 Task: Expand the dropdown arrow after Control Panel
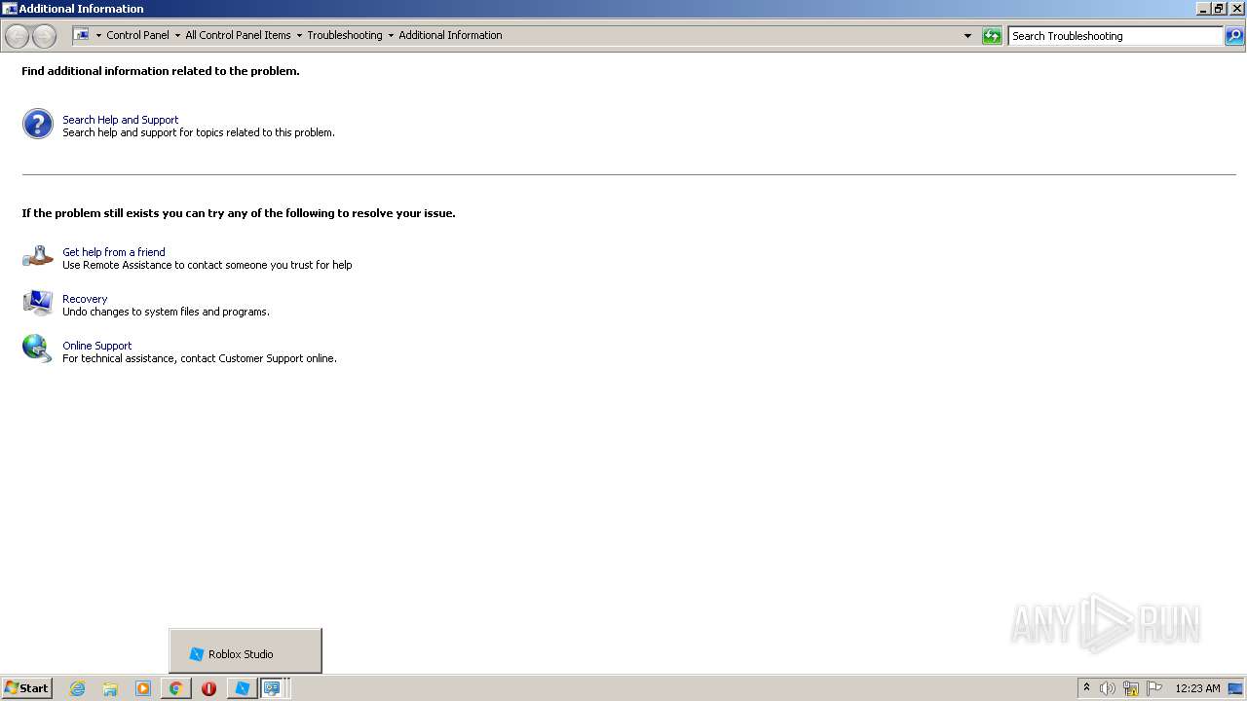click(177, 36)
